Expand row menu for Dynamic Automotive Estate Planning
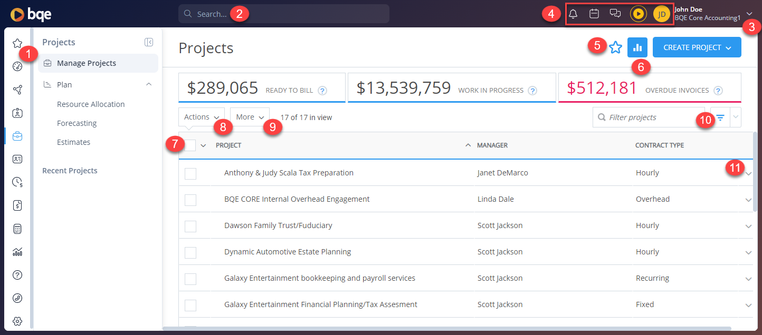762x335 pixels. [x=748, y=252]
